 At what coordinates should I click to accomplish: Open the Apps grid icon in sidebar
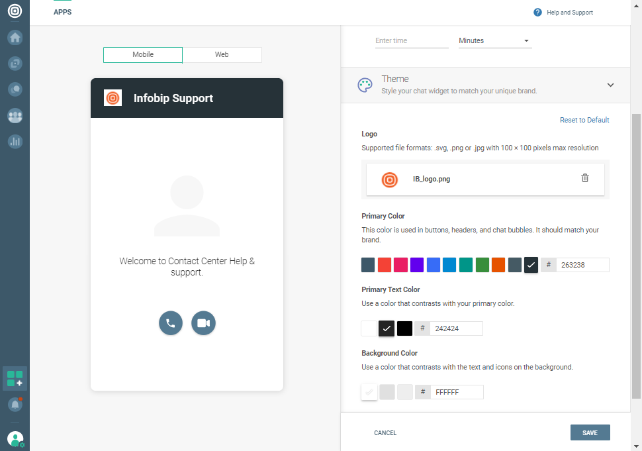coord(15,379)
